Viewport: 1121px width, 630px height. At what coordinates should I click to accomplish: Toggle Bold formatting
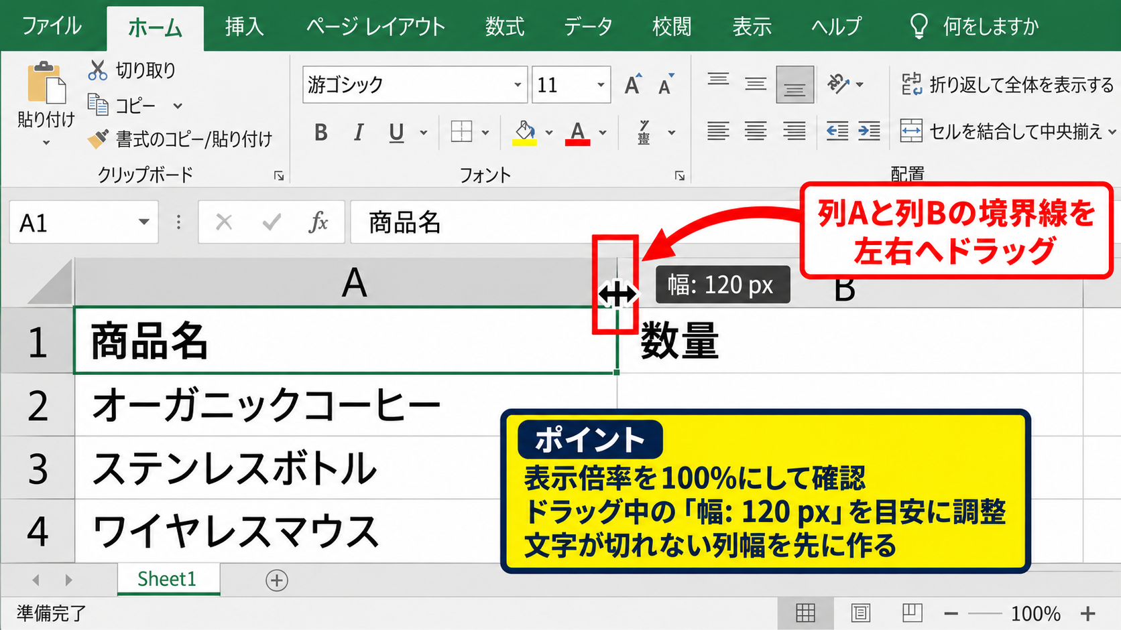click(321, 133)
